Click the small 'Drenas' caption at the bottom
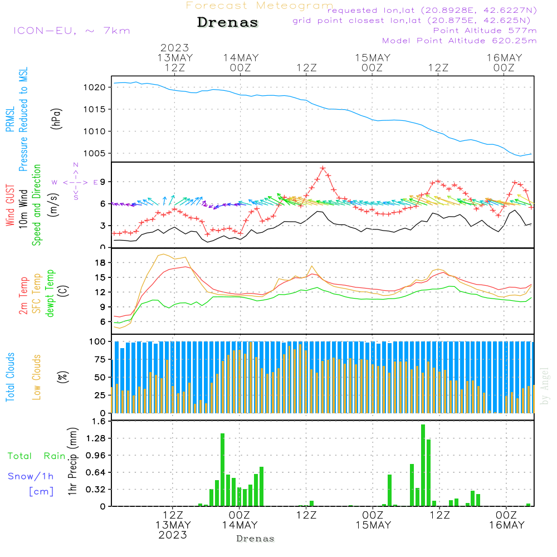This screenshot has width=557, height=557. (x=256, y=539)
